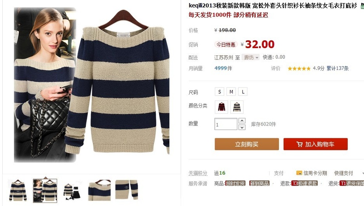Viewport: 364px width, 206px height.
Task: Click the 新到商品 service badge
Action: coord(259,183)
